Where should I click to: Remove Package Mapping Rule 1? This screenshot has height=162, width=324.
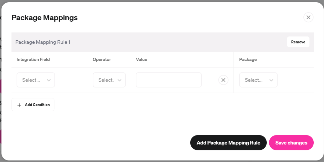click(298, 42)
